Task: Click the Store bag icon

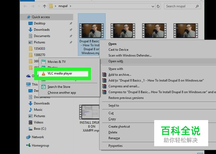Action: [43, 87]
